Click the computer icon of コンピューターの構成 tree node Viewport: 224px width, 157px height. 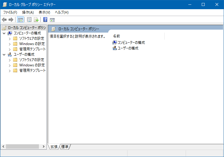(x=10, y=33)
